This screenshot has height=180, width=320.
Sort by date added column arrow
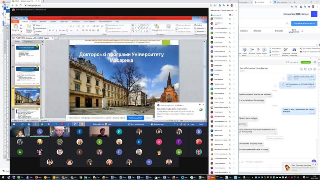(x=302, y=31)
